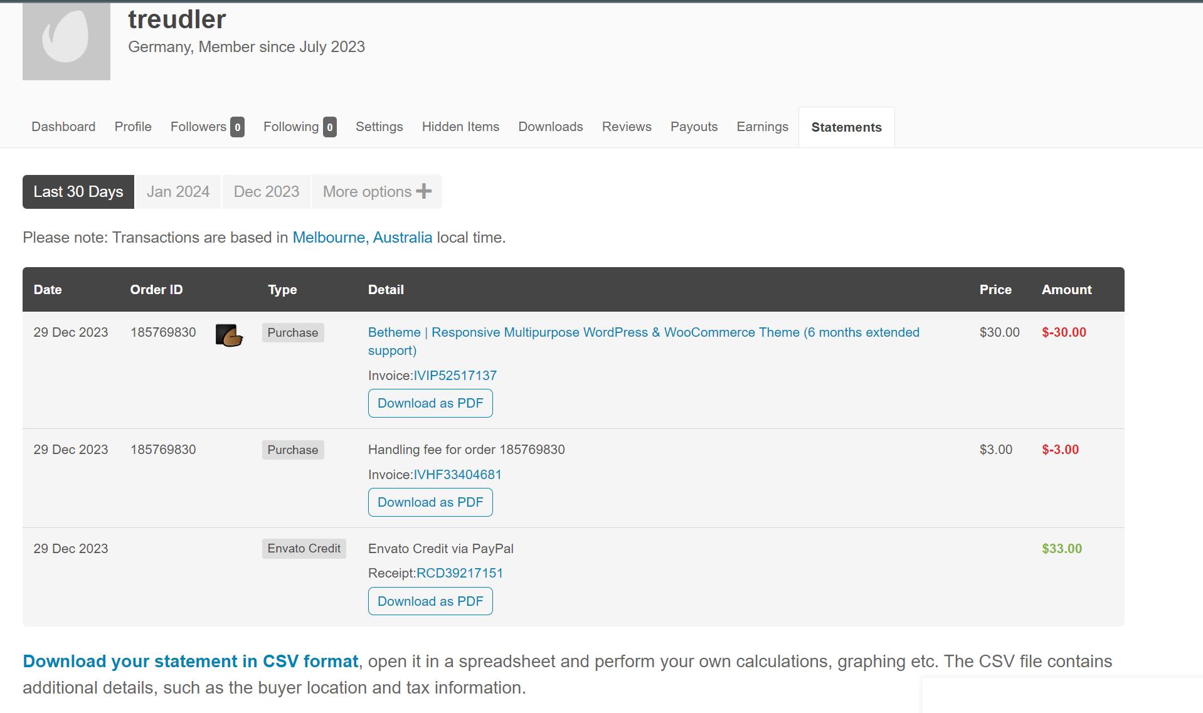
Task: Click the Following count badge
Action: tap(330, 127)
